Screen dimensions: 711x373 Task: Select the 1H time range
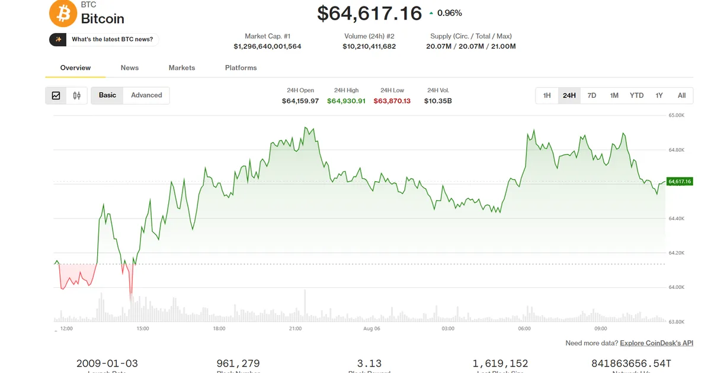(547, 95)
